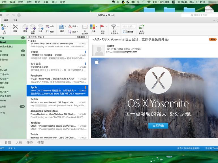Open the 知乎圆桌 email
This screenshot has height=163, width=218.
[57, 67]
